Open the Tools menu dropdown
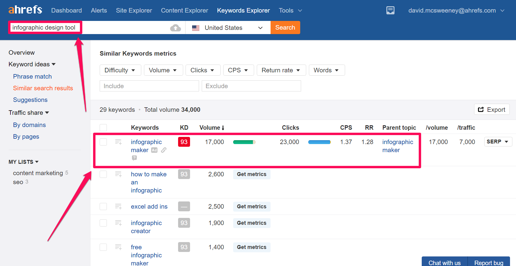Image resolution: width=516 pixels, height=266 pixels. [x=290, y=10]
